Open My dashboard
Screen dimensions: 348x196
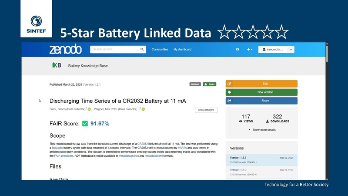click(x=182, y=50)
